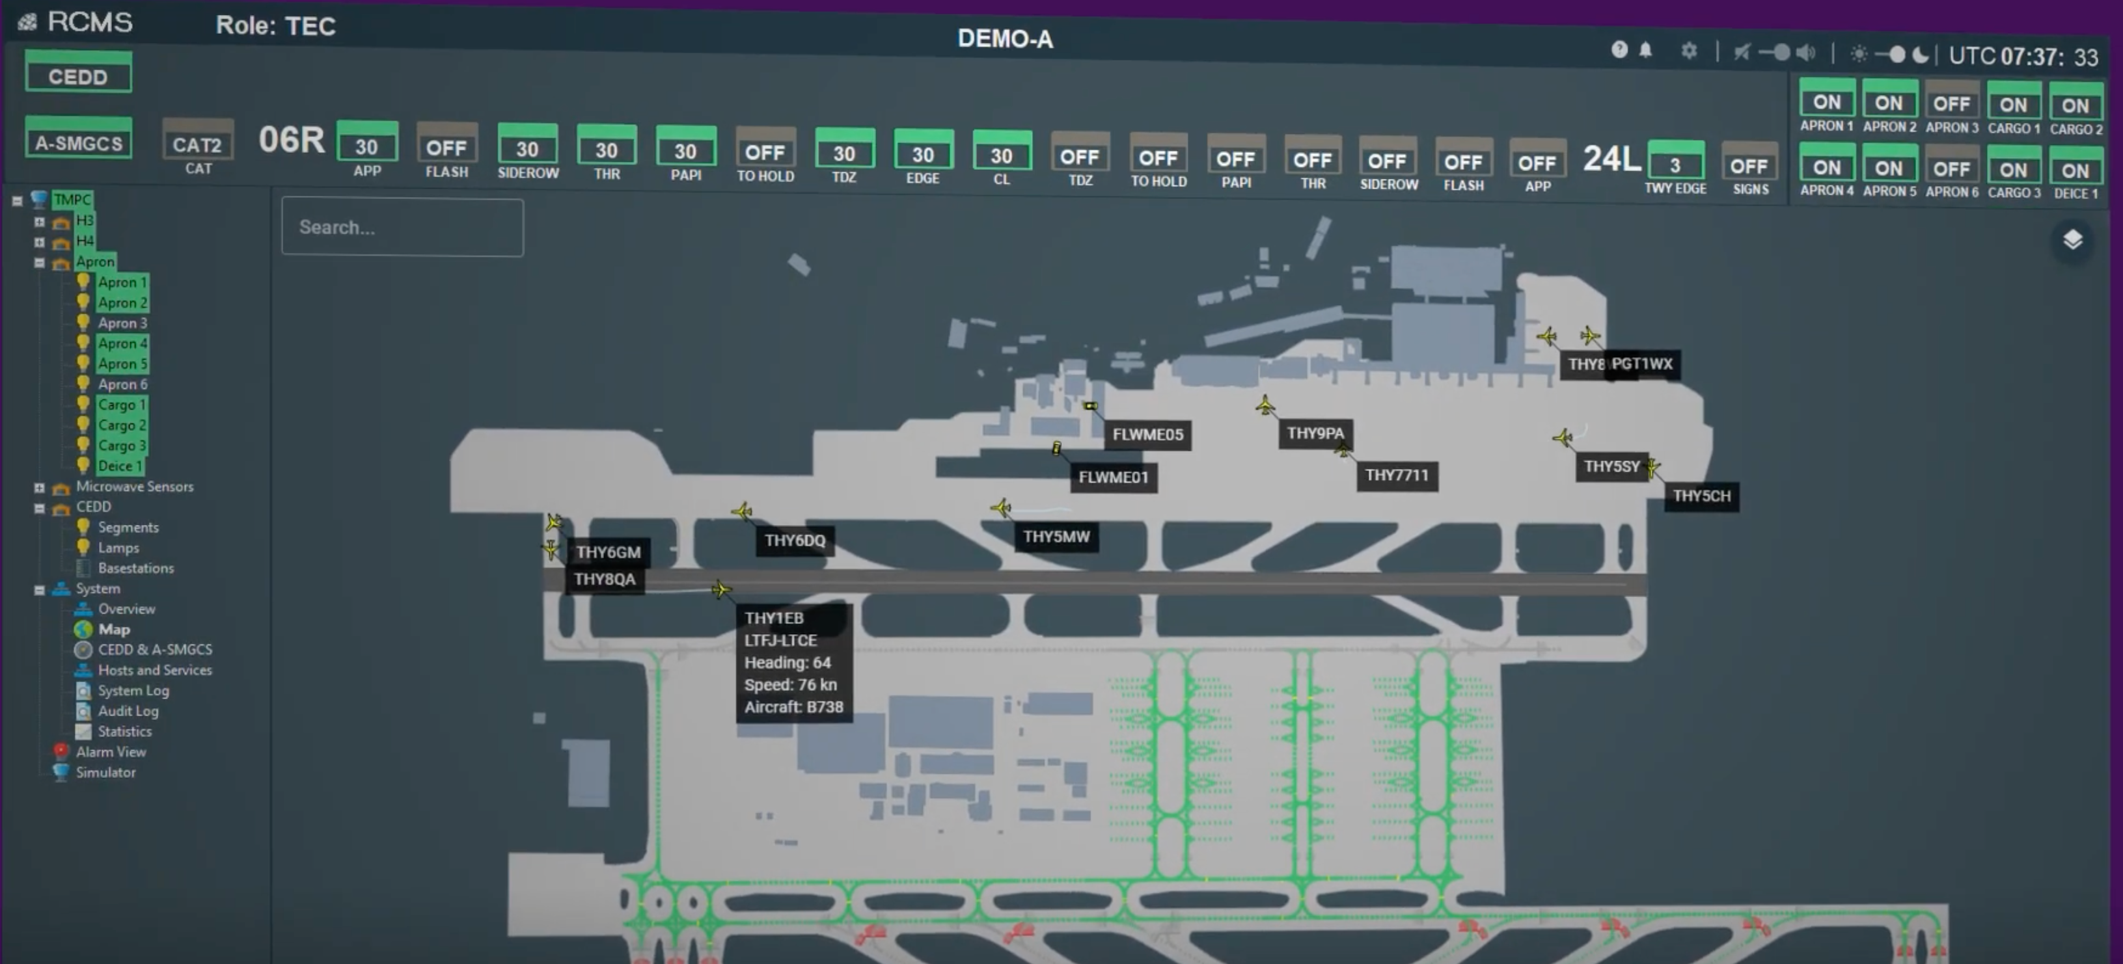Viewport: 2123px width, 964px height.
Task: Collapse the TMPC root tree node
Action: [x=16, y=200]
